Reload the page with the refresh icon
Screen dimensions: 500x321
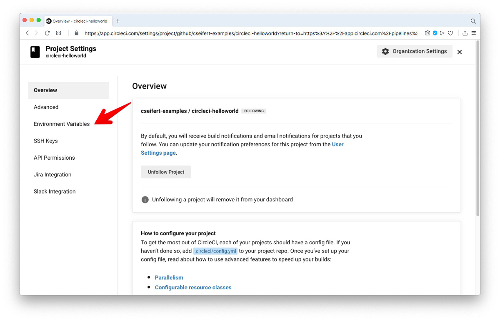pyautogui.click(x=47, y=33)
